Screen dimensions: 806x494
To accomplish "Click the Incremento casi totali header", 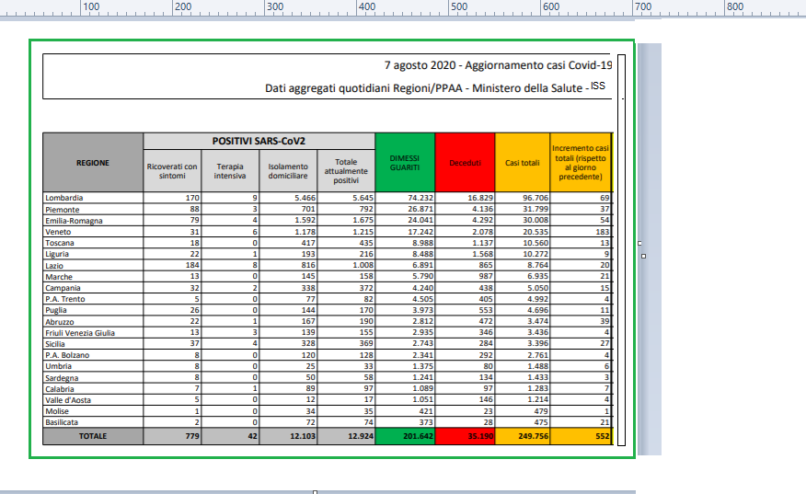I will (x=581, y=163).
